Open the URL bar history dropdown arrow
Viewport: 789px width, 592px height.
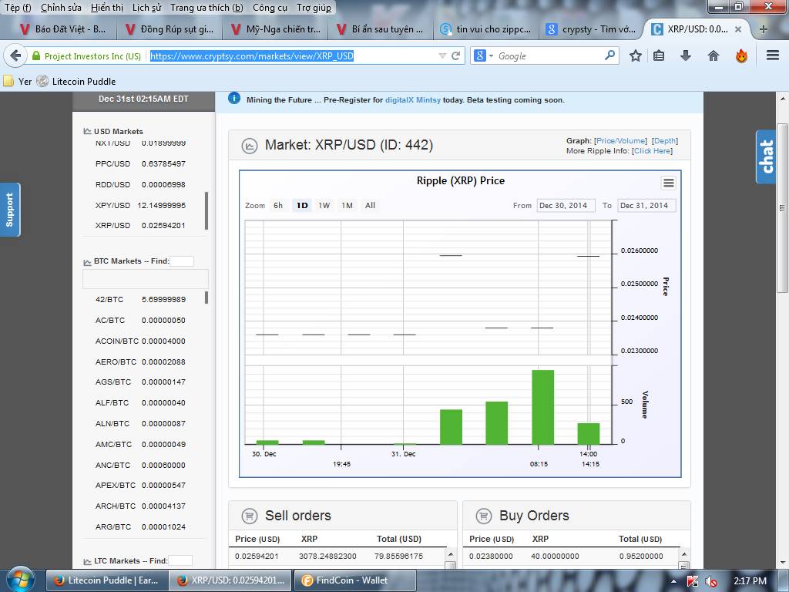tap(442, 55)
